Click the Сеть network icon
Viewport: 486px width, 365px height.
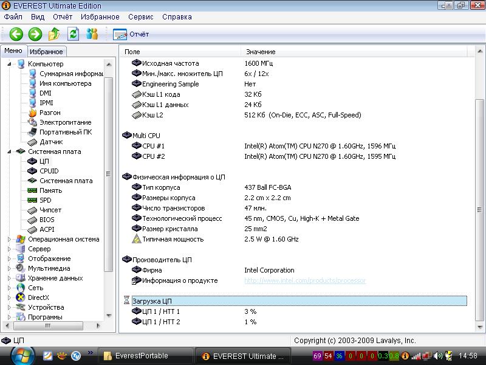pyautogui.click(x=21, y=288)
